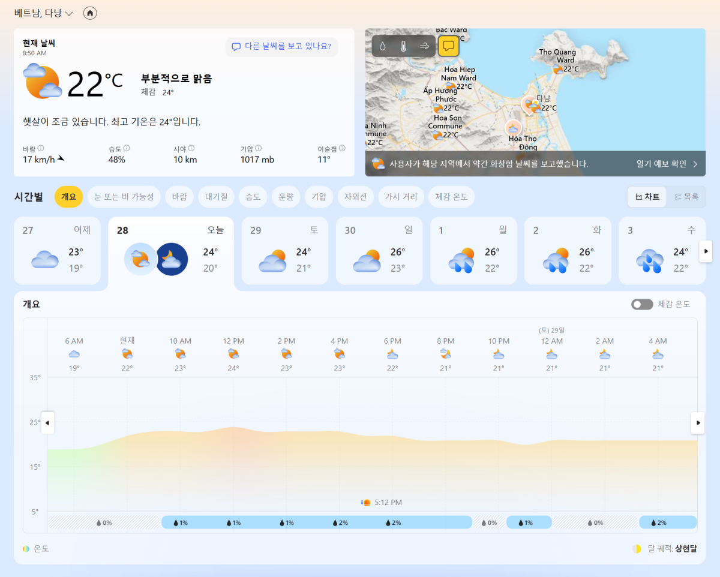
Task: Click 다른 날씨를 보고 있나요? button
Action: (281, 46)
